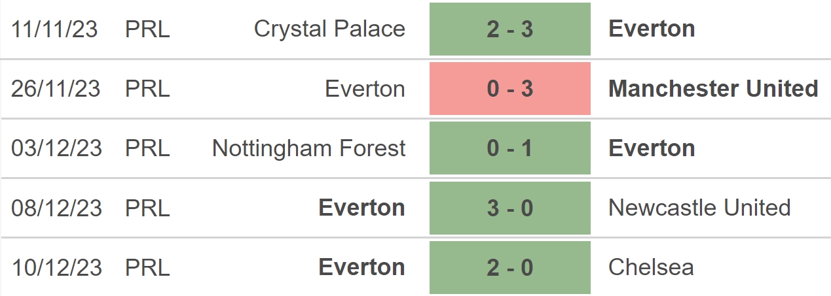Select the Newcastle United team name
The image size is (831, 296).
699,208
